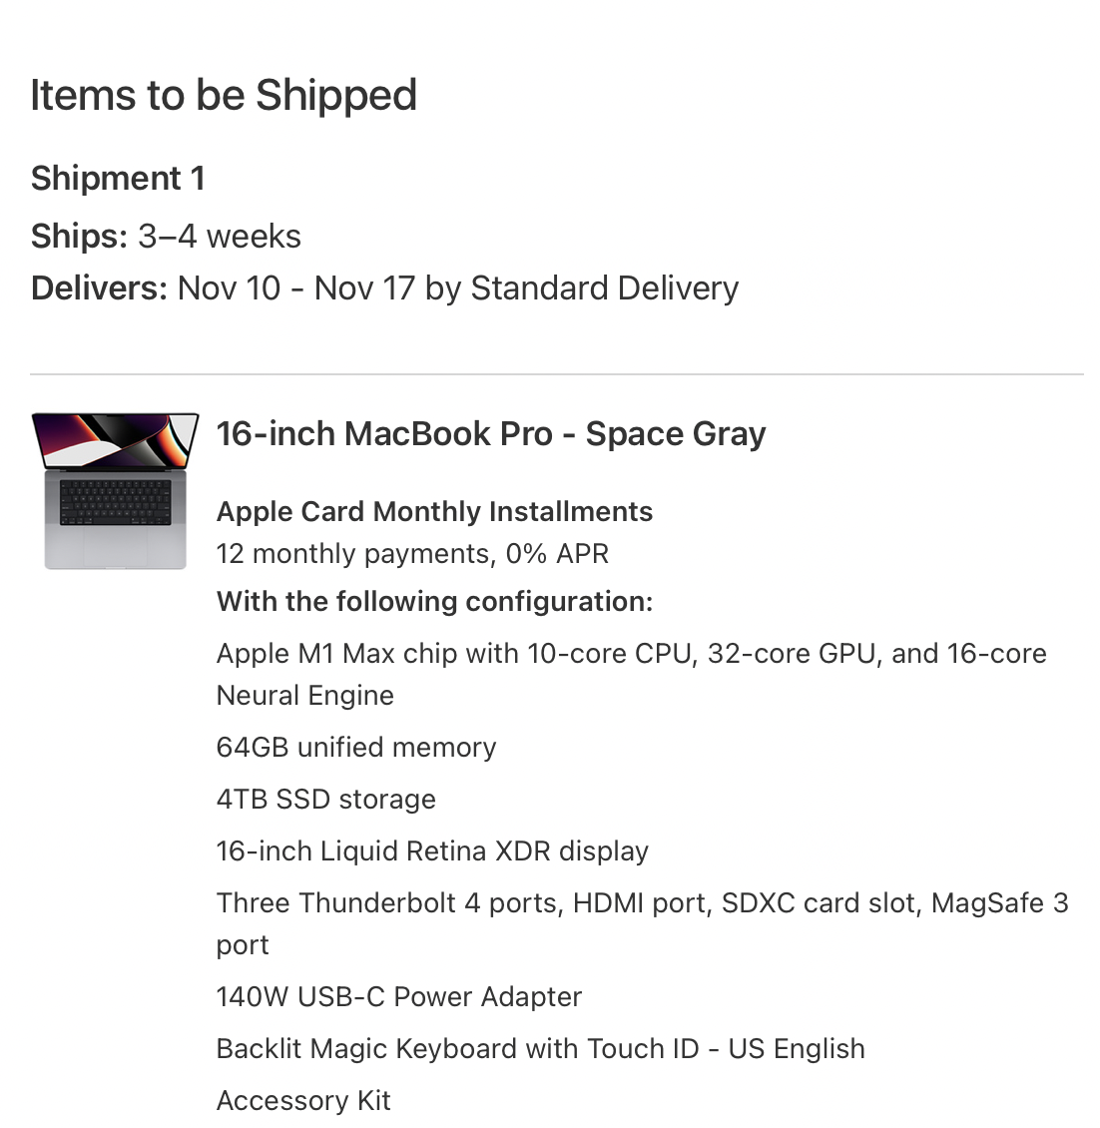1100x1128 pixels.
Task: Click the 16-inch Liquid Retina XDR display line
Action: click(x=432, y=851)
